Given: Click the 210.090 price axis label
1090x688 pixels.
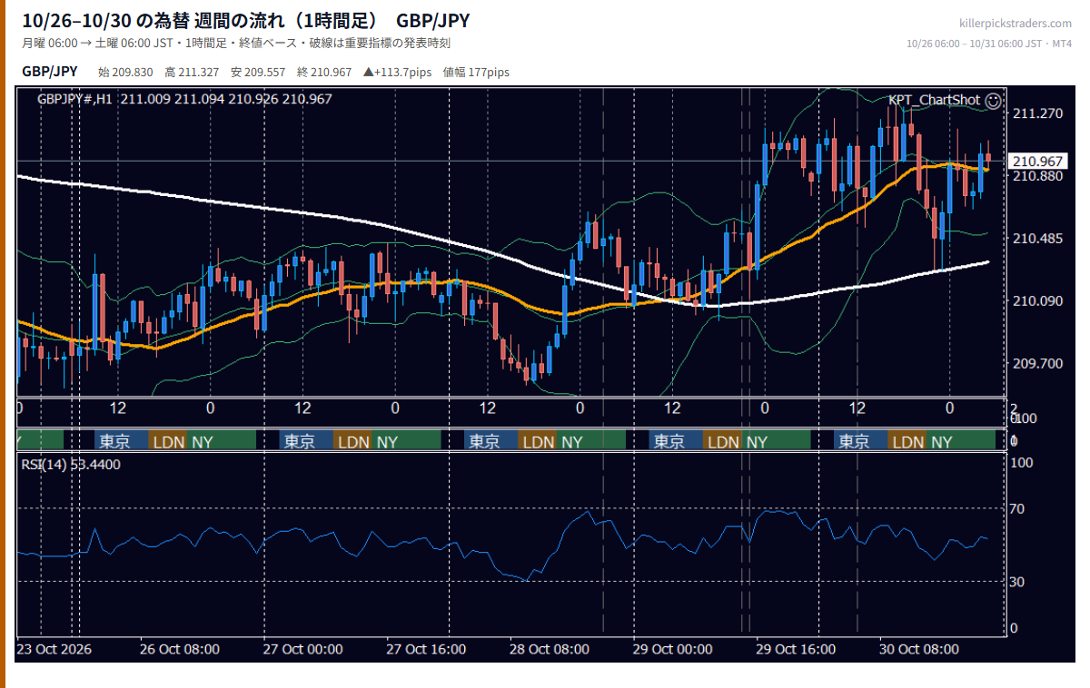Looking at the screenshot, I should [x=1037, y=301].
